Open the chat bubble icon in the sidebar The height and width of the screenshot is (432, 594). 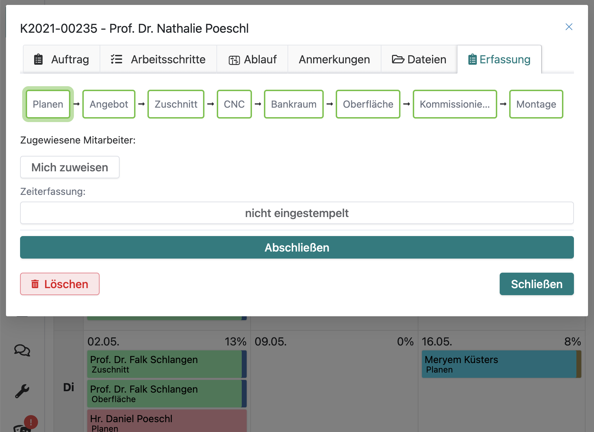coord(22,351)
